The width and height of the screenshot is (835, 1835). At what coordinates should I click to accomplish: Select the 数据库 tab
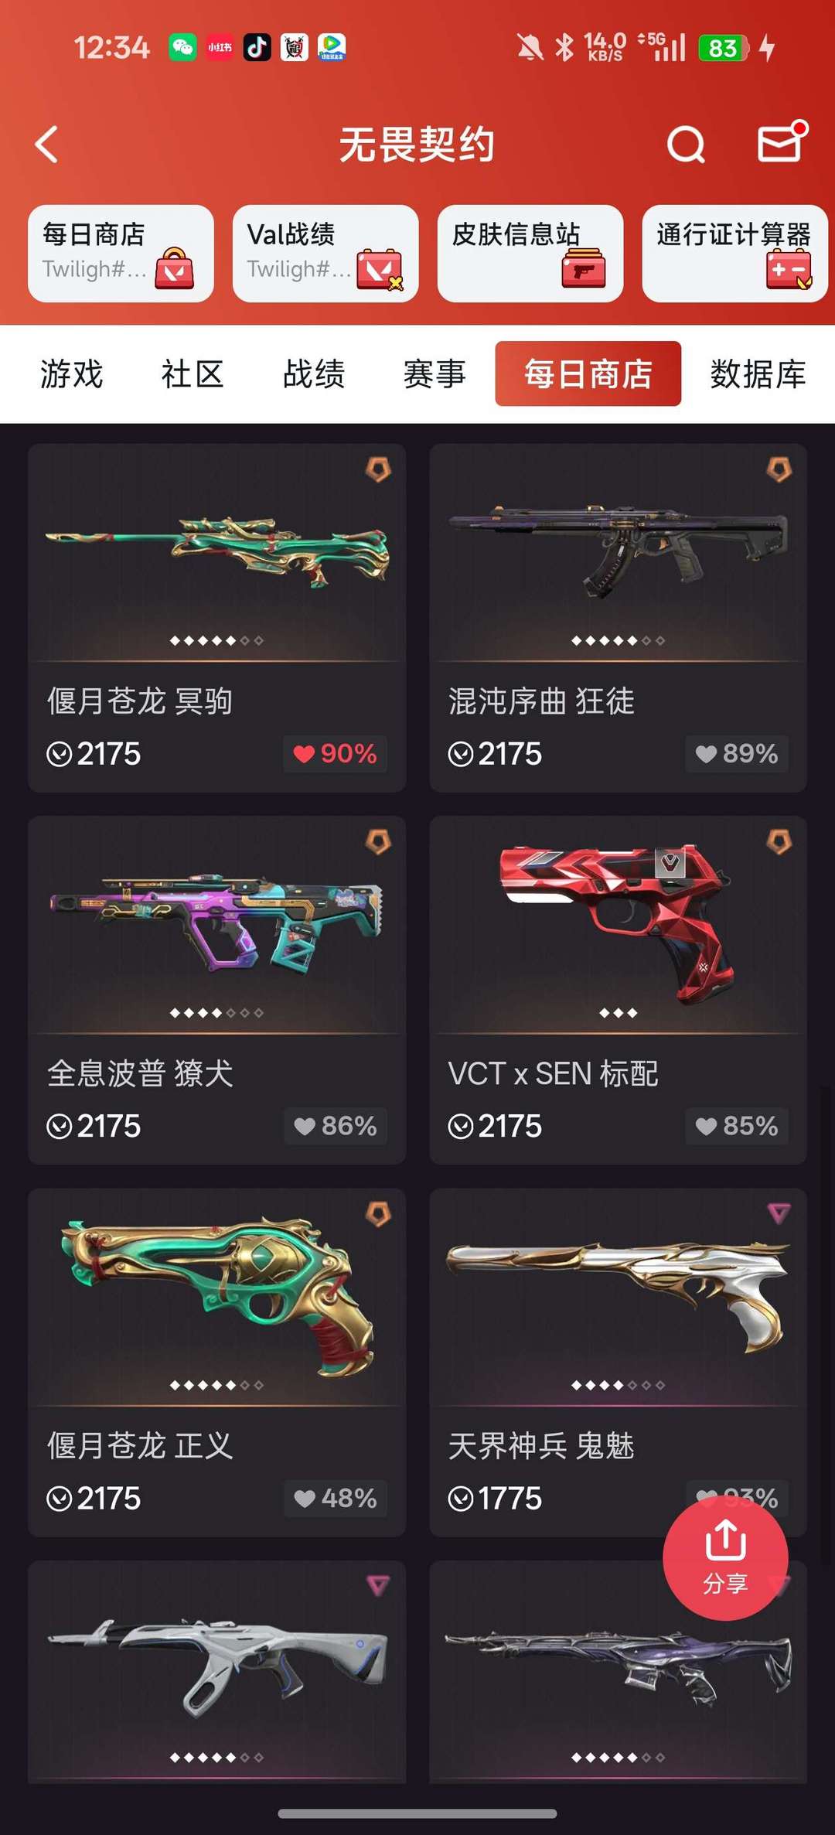(x=758, y=374)
